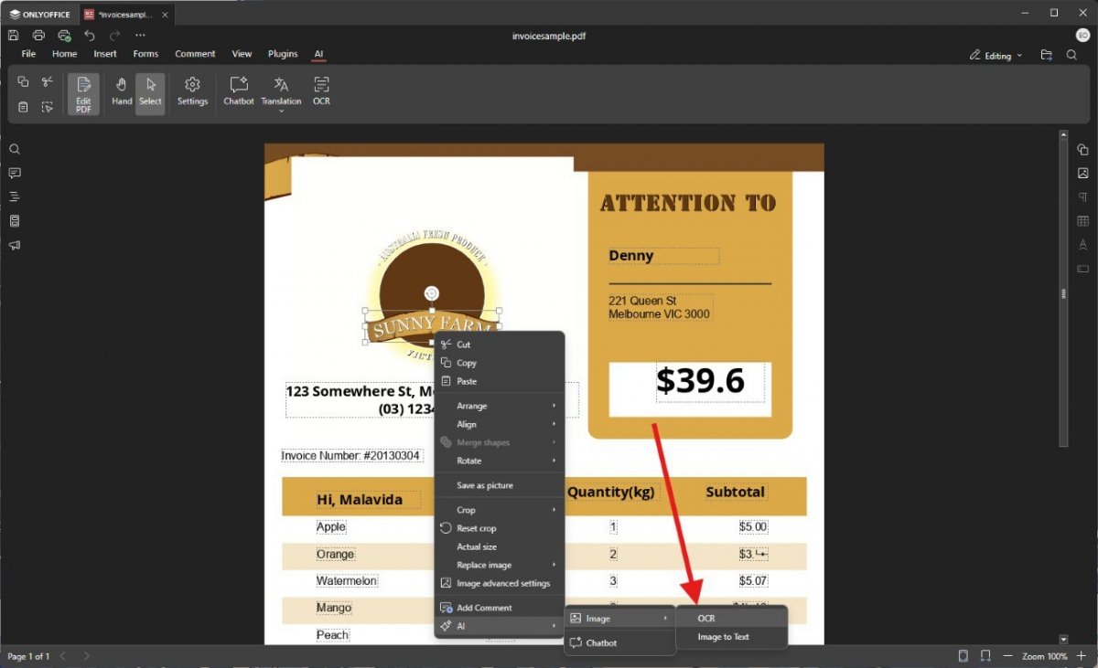Screen dimensions: 1098x668
Task: Select Save as picture from context menu
Action: pos(484,485)
